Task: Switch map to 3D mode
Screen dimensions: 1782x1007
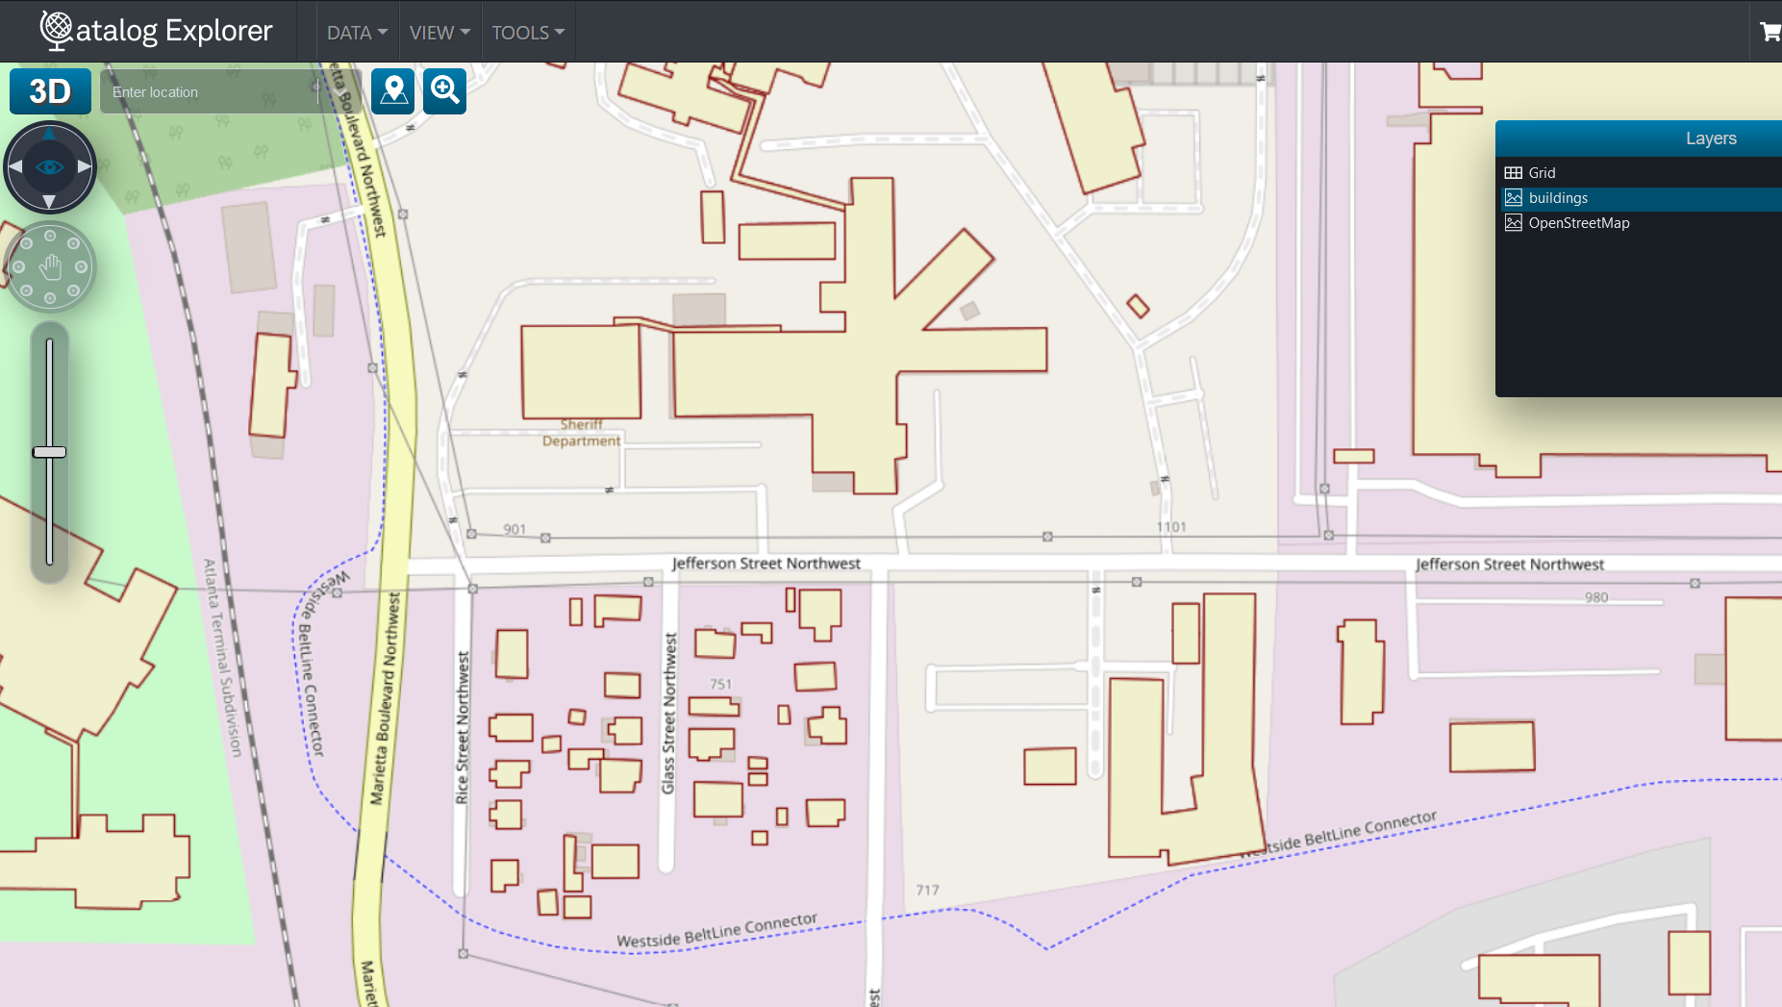Action: click(x=50, y=91)
